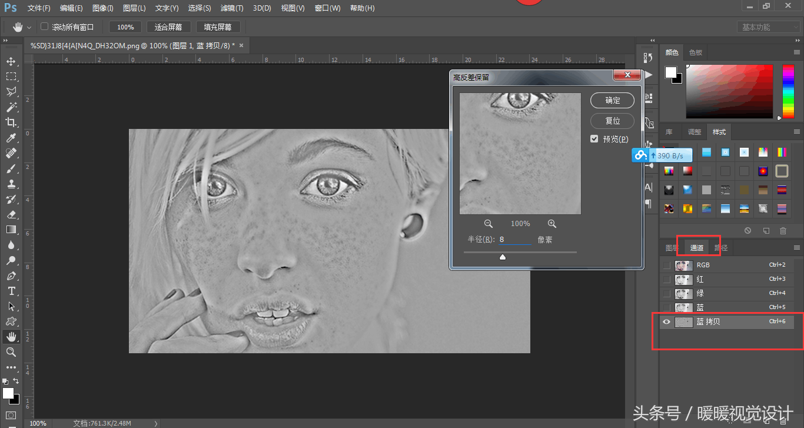Image resolution: width=804 pixels, height=428 pixels.
Task: Open the channels panel options menu
Action: pos(797,248)
